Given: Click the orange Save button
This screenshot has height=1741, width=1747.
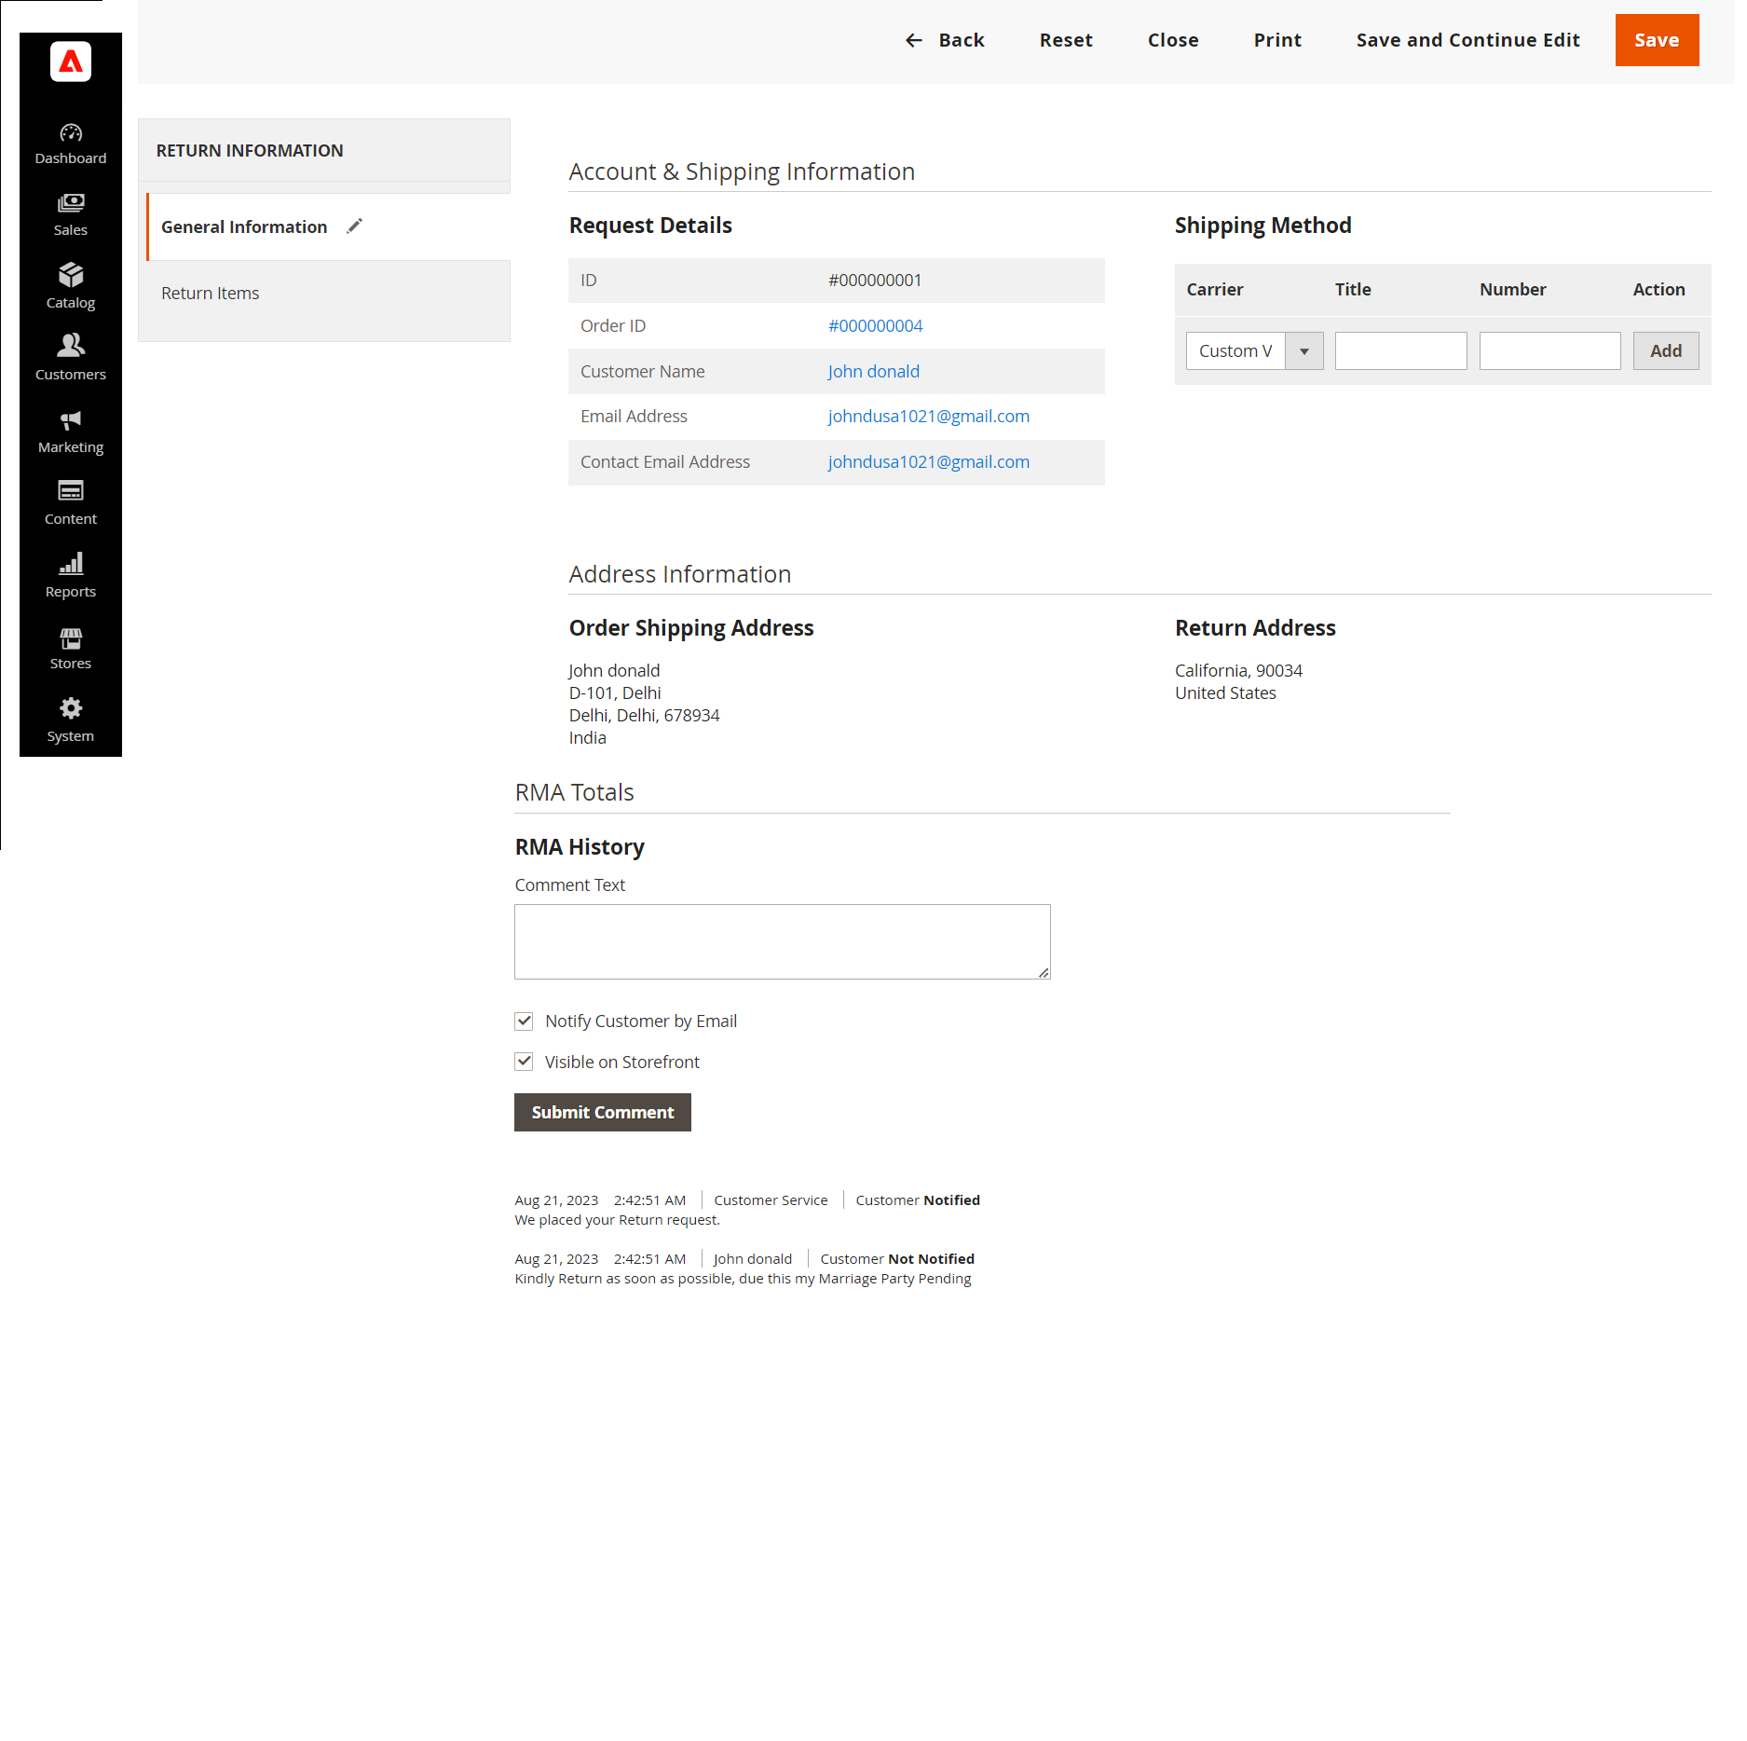Looking at the screenshot, I should (x=1657, y=40).
